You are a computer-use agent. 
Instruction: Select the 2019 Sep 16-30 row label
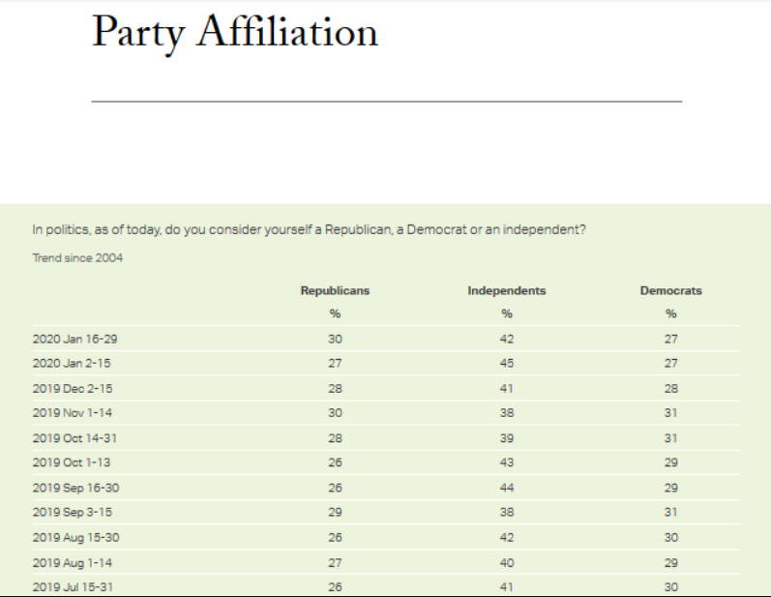click(x=75, y=488)
